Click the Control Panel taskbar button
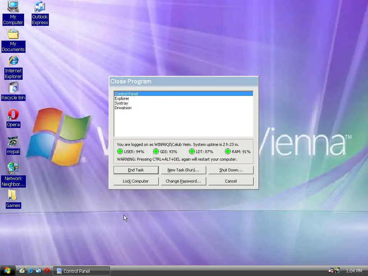 [82, 271]
